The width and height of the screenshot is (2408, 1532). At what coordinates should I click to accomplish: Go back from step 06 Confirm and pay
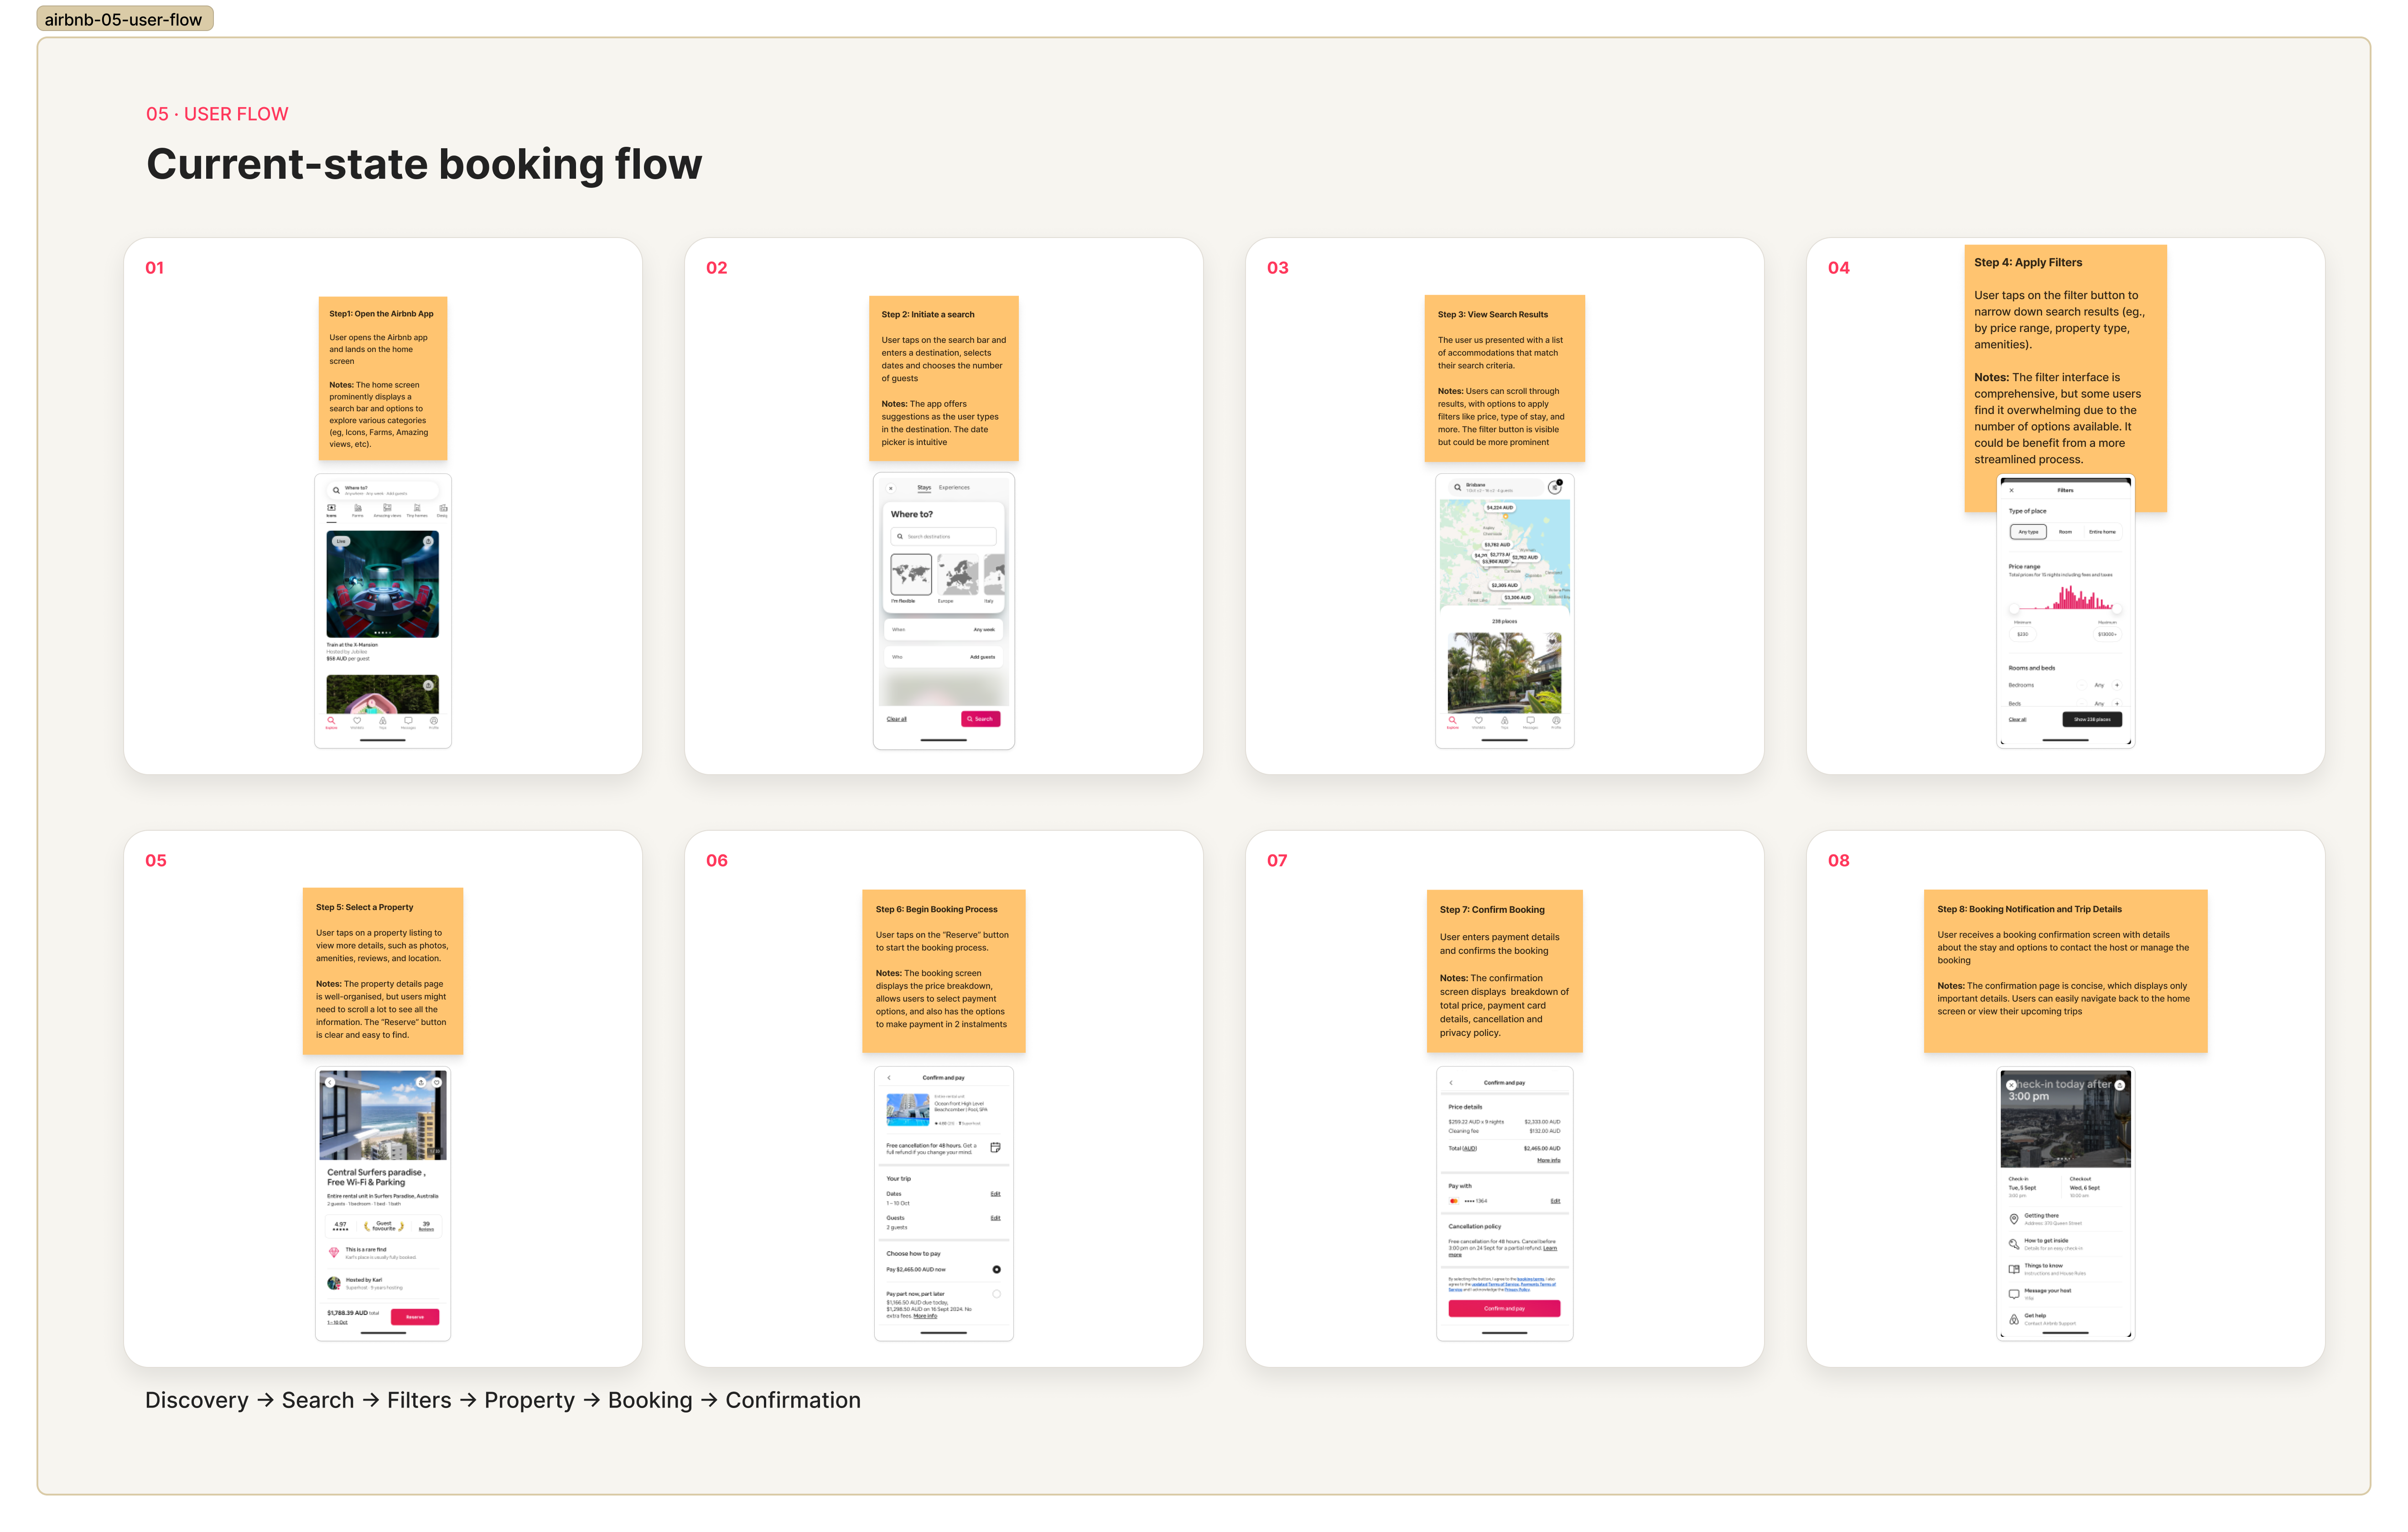[x=889, y=1078]
